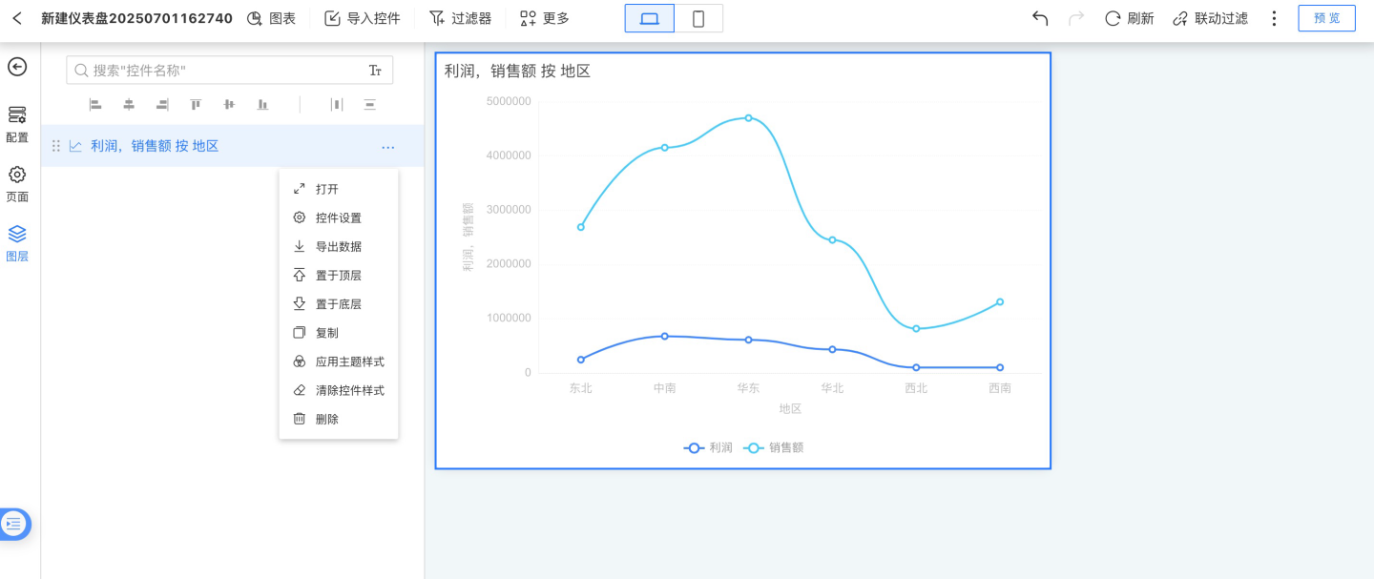Screen dimensions: 1374x579
Task: Open the vertical three-dot menu
Action: [1274, 18]
